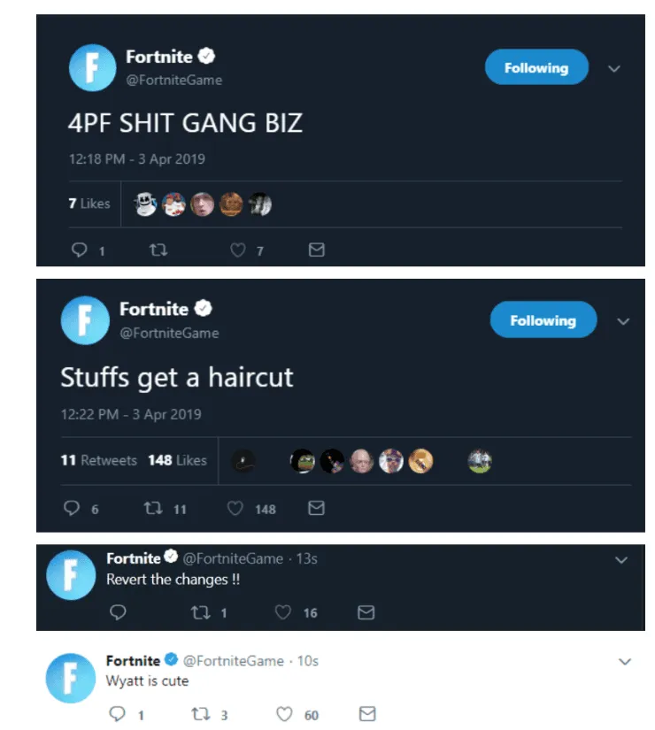Viewport: 655px width, 730px height.
Task: Click Fortnite profile avatar on "Wyatt is cute"
Action: tap(70, 678)
